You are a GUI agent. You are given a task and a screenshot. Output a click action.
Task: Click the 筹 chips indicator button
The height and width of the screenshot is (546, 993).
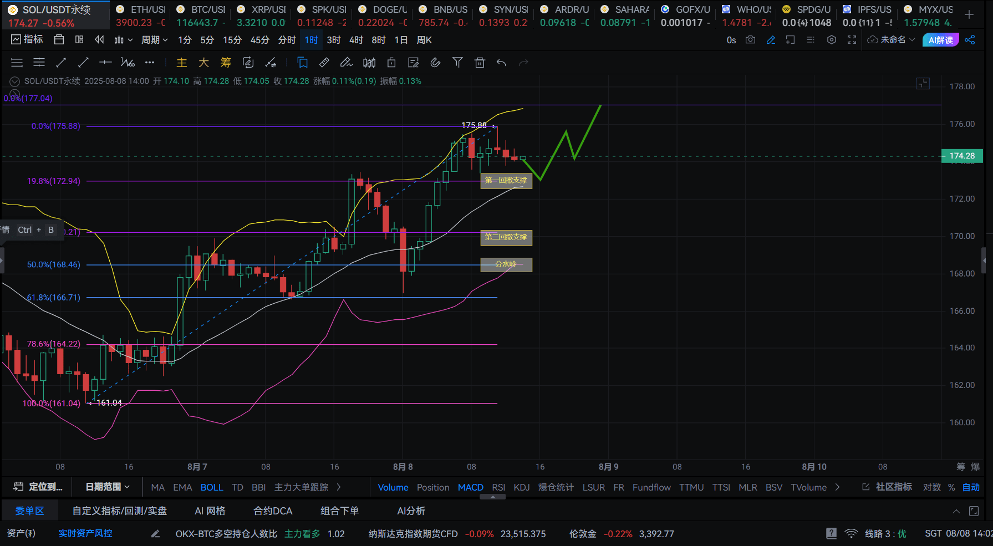click(x=226, y=63)
